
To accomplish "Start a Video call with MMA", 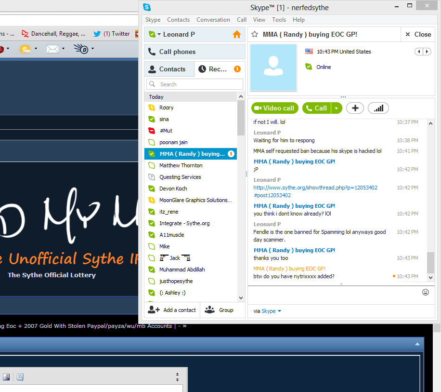I will point(274,108).
